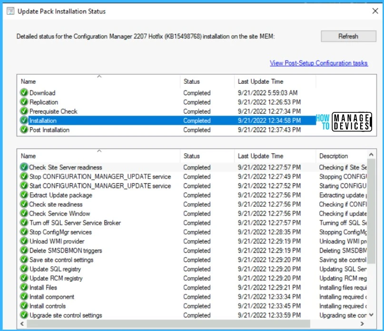Select Stop ConfigMgr services row text
The image size is (384, 331).
60,232
